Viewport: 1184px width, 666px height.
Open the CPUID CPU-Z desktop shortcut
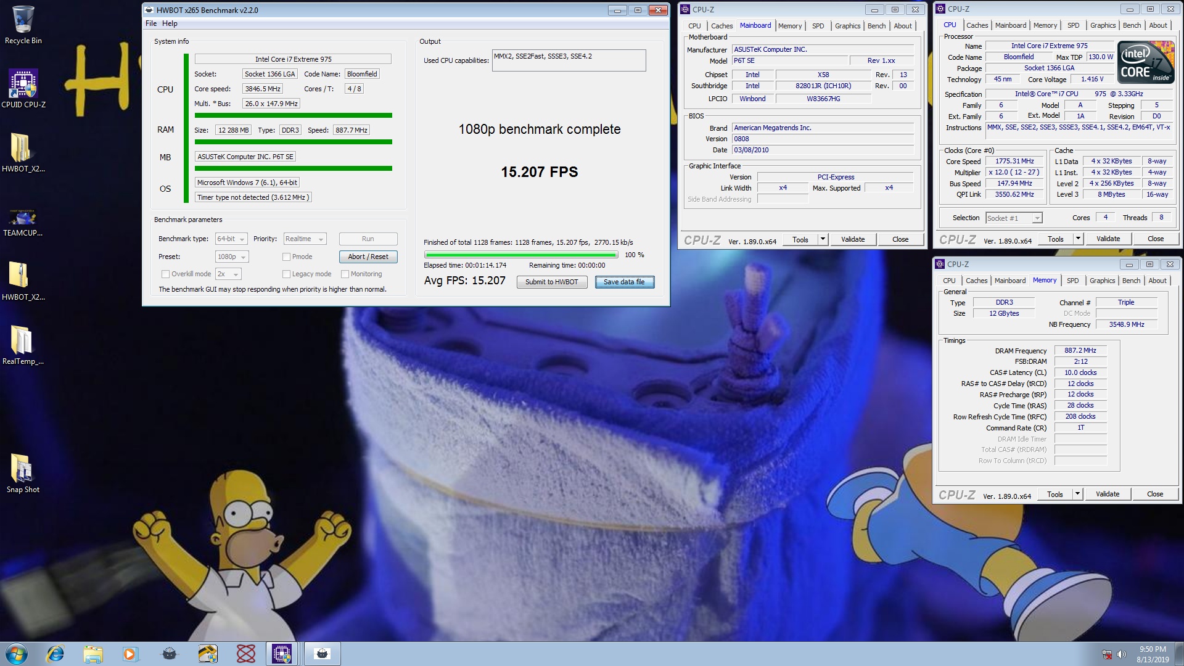(23, 89)
